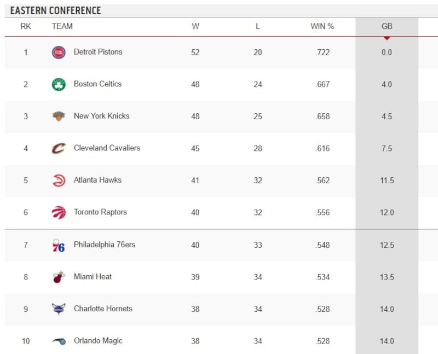Select the New York Knicks logo

coord(58,116)
